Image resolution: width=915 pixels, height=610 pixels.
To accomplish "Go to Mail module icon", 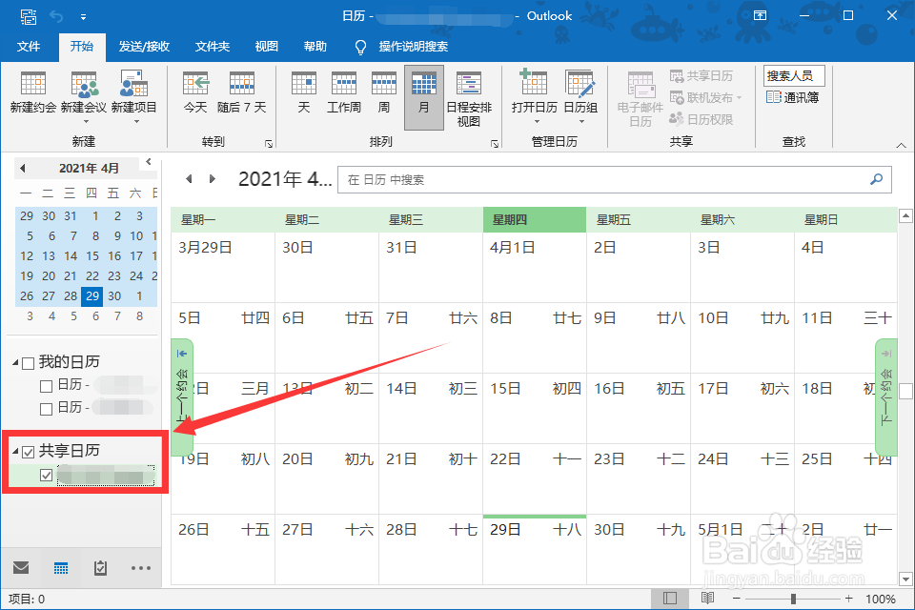I will [x=21, y=567].
